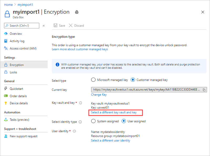Click the Quickstart lightning icon
Image resolution: width=210 pixels, height=156 pixels.
6,89
